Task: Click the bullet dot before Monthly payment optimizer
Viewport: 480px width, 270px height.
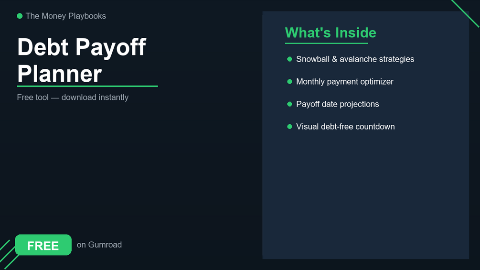Action: (x=289, y=82)
